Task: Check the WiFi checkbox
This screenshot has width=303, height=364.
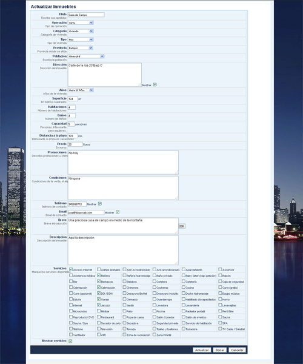Action: click(x=99, y=334)
